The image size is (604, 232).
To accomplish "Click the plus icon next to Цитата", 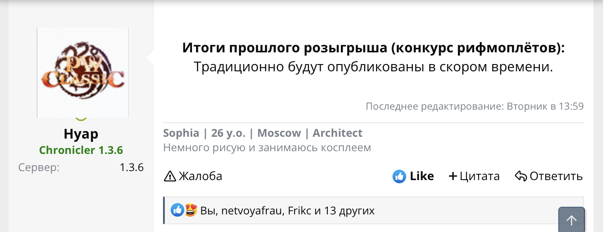I will coord(452,176).
